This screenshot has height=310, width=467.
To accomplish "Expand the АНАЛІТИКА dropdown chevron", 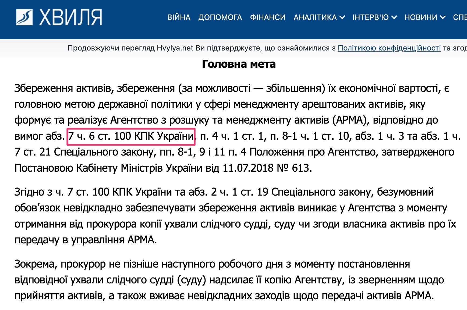I will [342, 17].
